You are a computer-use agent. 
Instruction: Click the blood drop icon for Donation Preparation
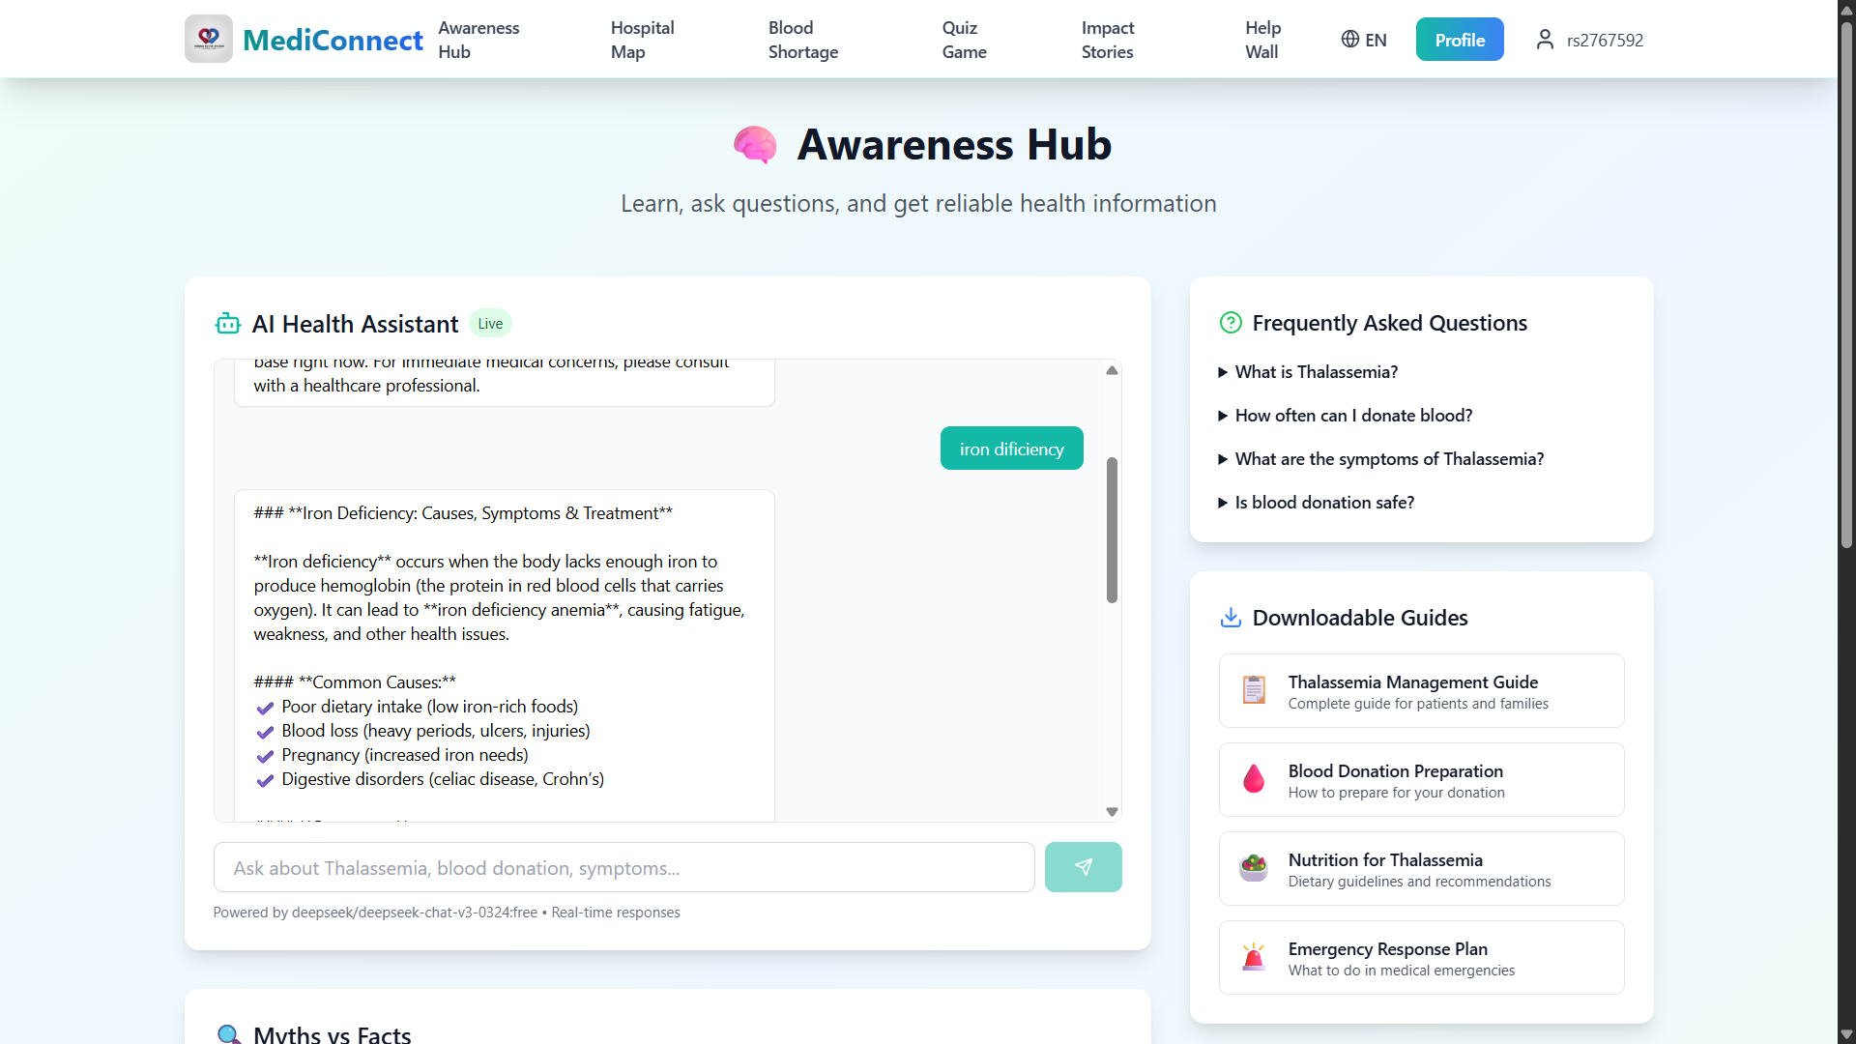1254,779
